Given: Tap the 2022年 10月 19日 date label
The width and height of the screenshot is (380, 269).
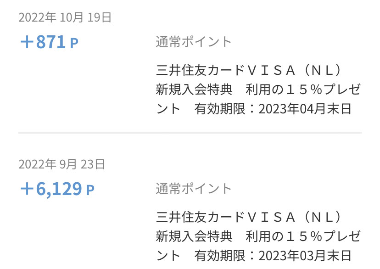Looking at the screenshot, I should [65, 17].
